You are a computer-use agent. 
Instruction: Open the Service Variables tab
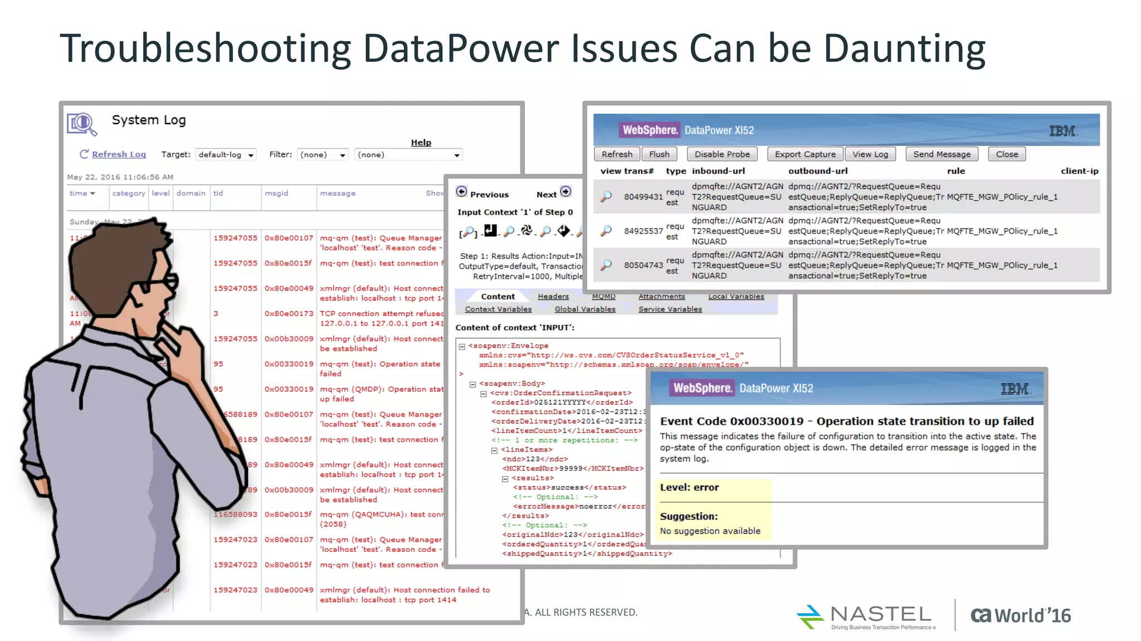tap(670, 309)
